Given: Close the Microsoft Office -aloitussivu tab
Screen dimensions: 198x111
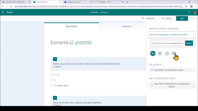Looking at the screenshot, I should pyautogui.click(x=30, y=2).
